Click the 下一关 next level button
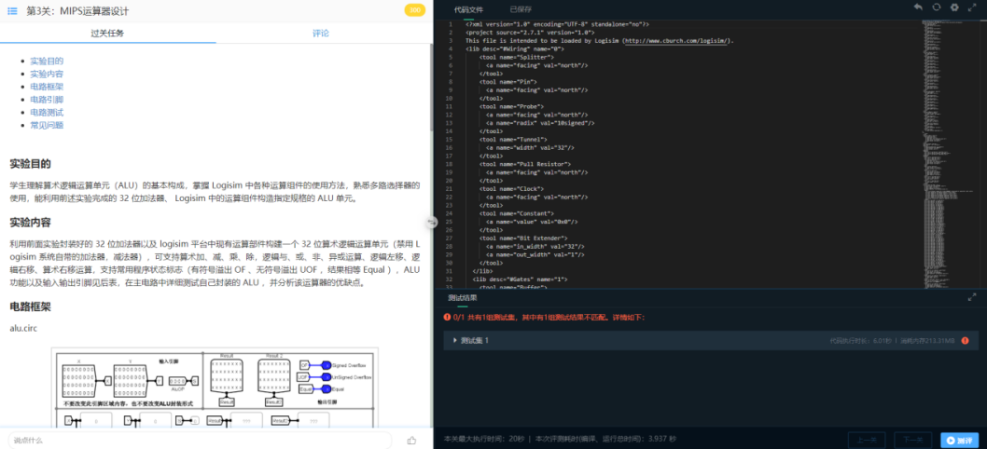 coord(912,440)
